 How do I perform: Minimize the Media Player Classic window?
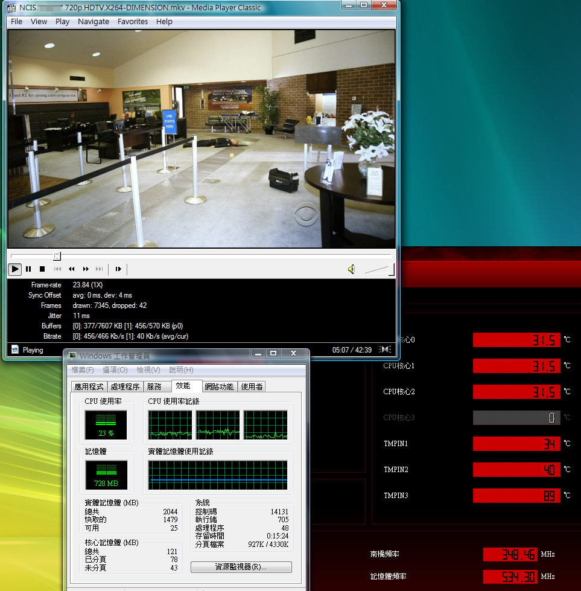pos(349,5)
